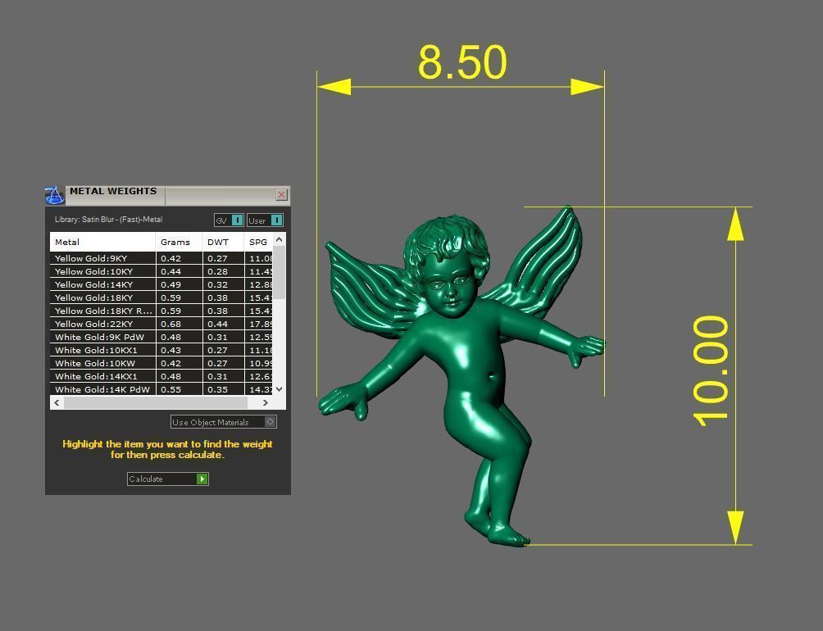
Task: Toggle the GV switch
Action: [x=229, y=220]
